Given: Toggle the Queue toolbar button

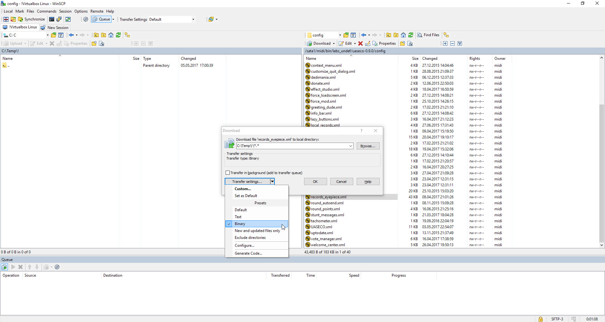Looking at the screenshot, I should point(101,19).
